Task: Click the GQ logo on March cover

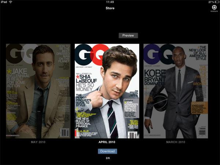Action: point(159,54)
